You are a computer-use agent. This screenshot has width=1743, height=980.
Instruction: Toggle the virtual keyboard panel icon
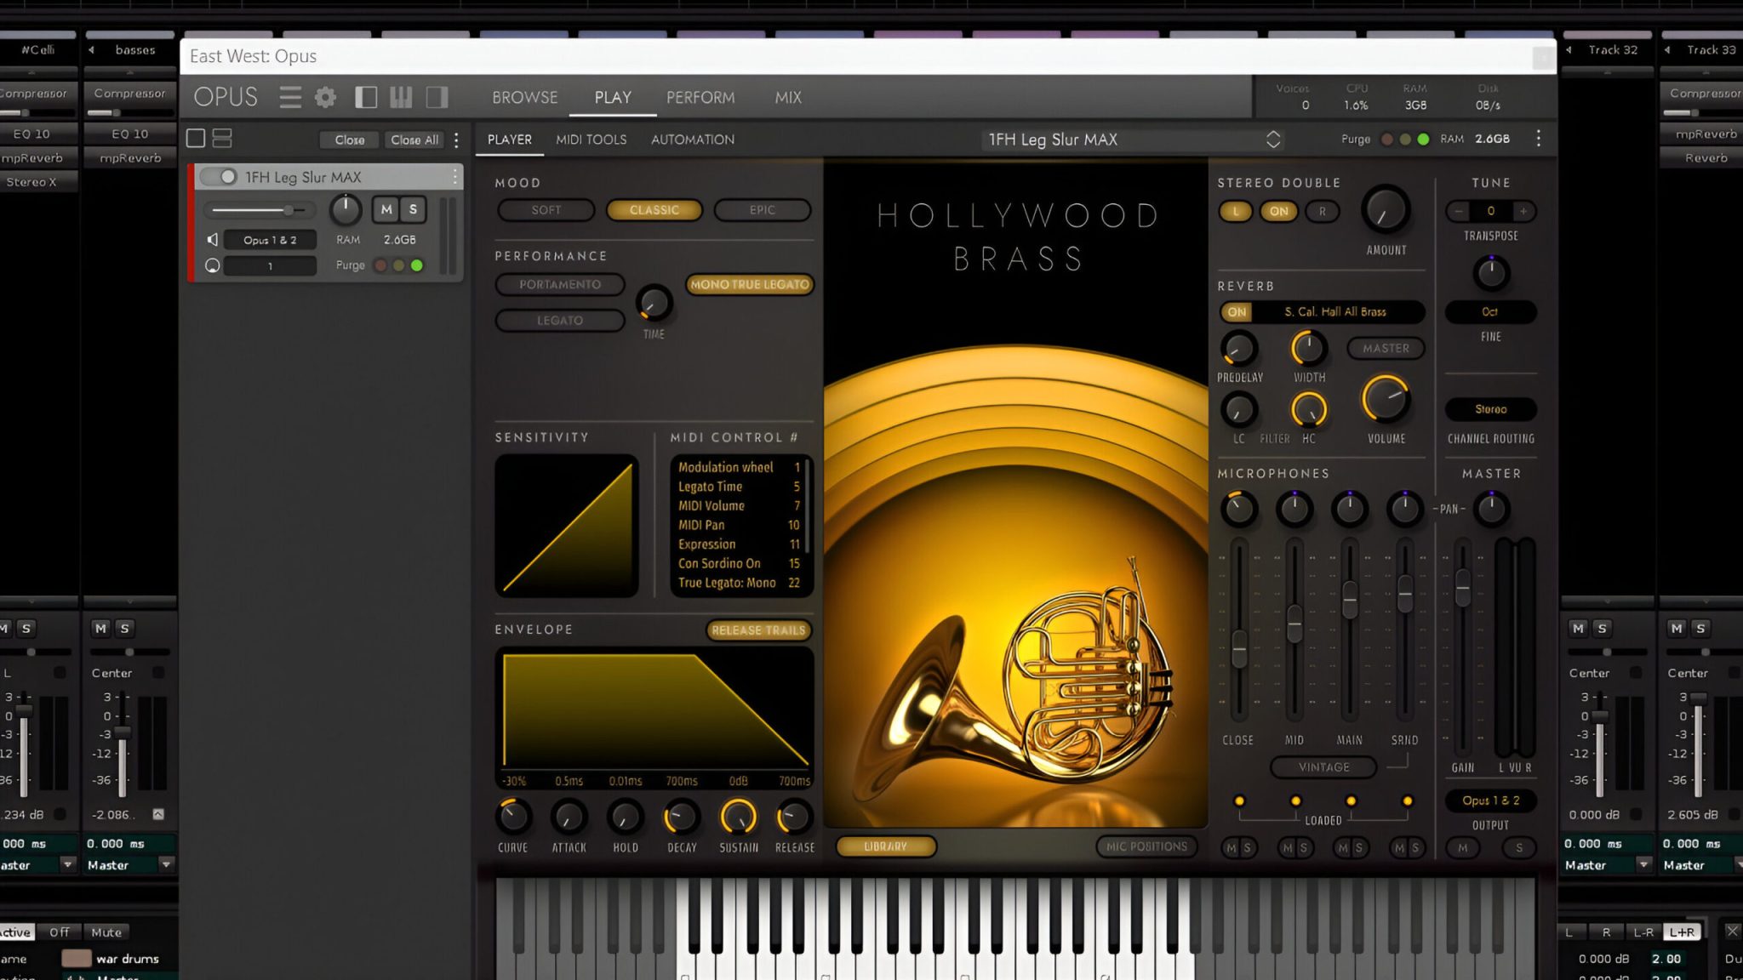coord(401,97)
